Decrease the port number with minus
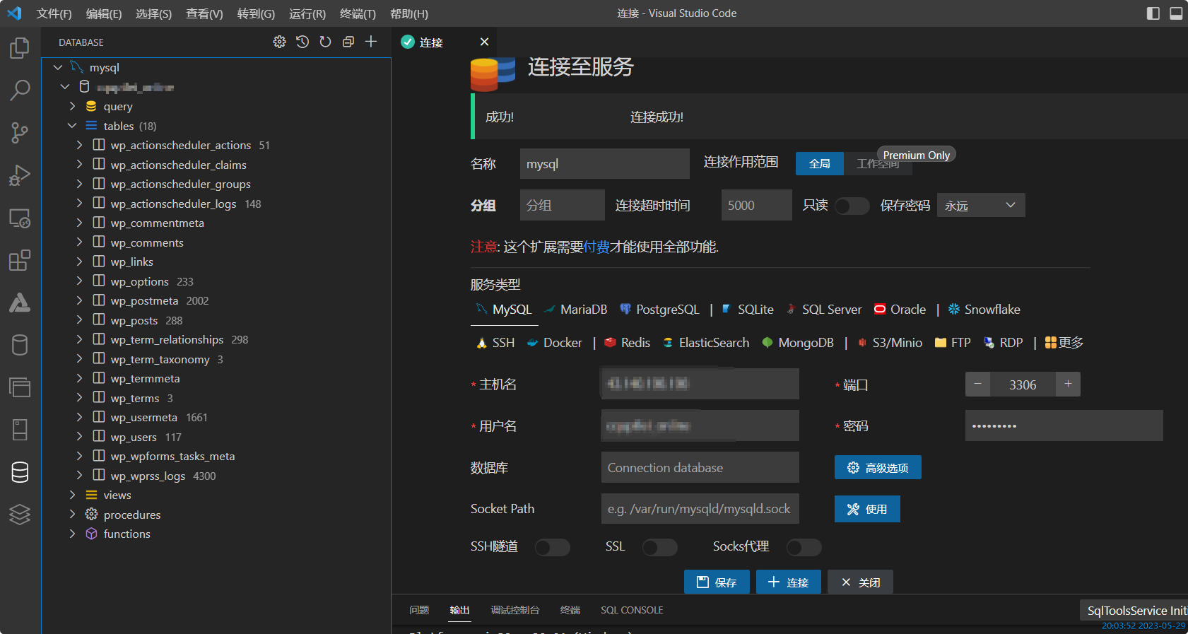 click(977, 384)
